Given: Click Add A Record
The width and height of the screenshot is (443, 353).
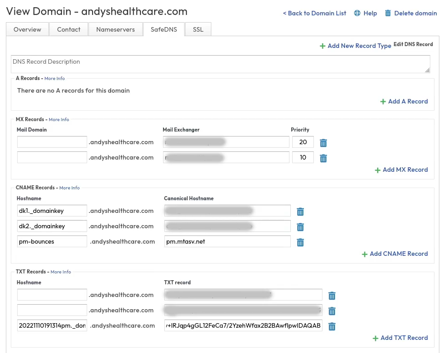Looking at the screenshot, I should [408, 101].
